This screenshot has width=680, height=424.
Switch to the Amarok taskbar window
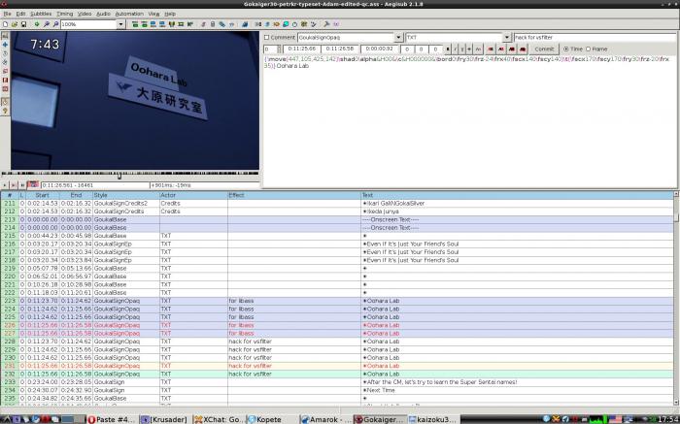tap(326, 419)
